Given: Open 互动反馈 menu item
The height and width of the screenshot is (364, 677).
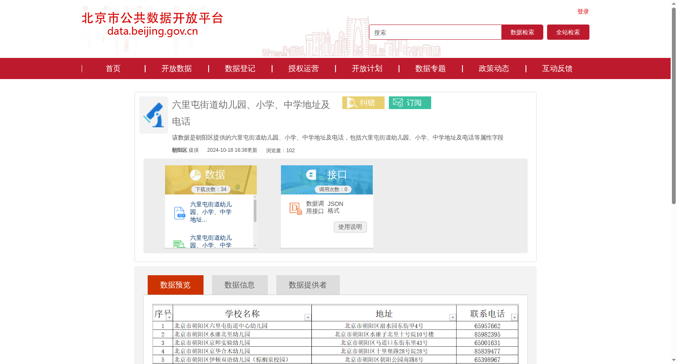Looking at the screenshot, I should tap(557, 68).
